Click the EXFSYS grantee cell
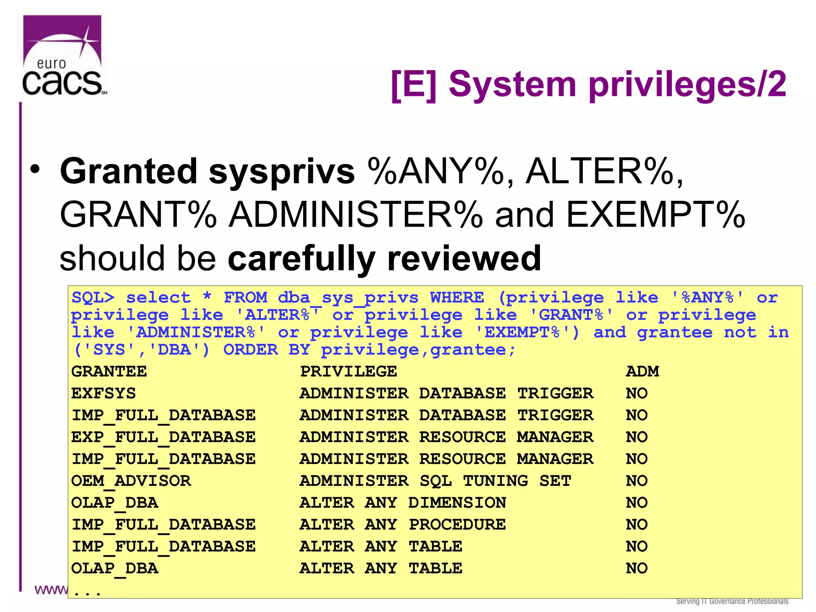Screen dimensions: 816x612 (x=104, y=394)
